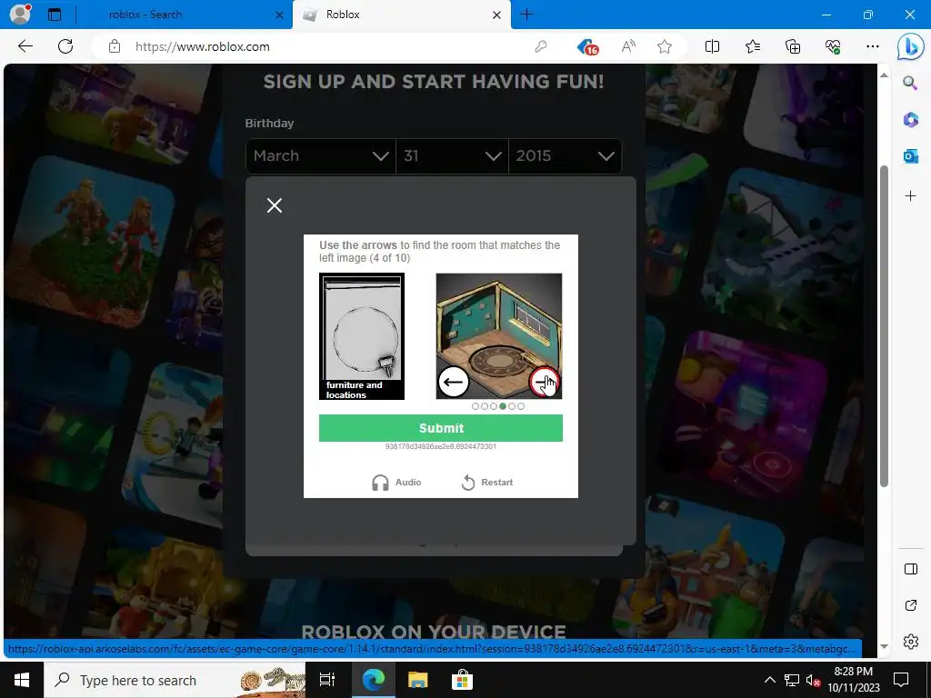Click the address bar URL
Screen dimensions: 931x698
click(x=203, y=47)
